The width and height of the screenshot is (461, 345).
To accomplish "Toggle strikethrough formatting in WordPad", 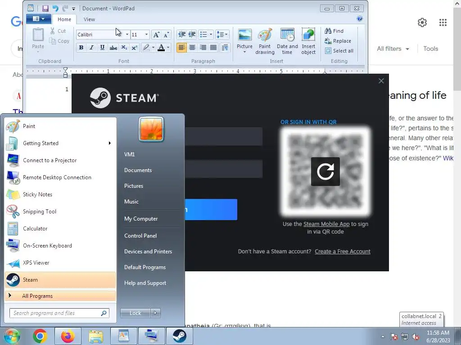I will [113, 48].
